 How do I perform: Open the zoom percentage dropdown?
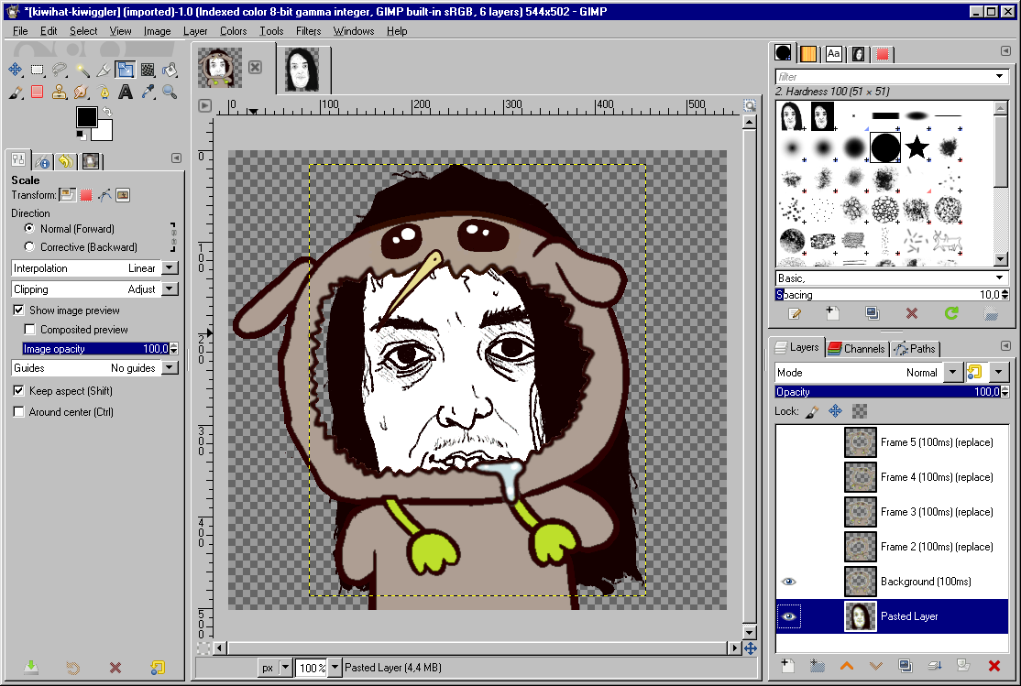335,667
